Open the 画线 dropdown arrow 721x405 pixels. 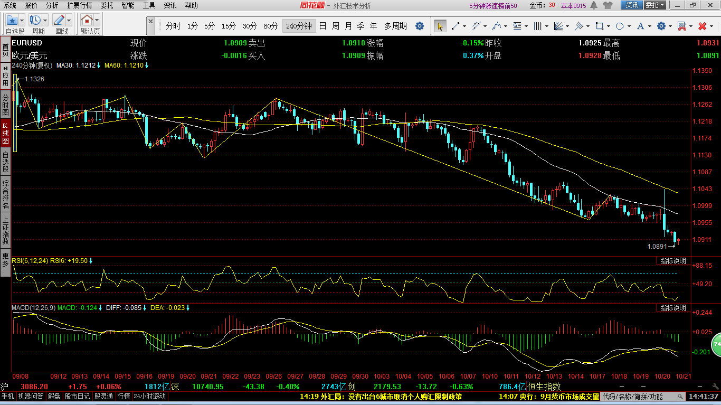tap(69, 20)
